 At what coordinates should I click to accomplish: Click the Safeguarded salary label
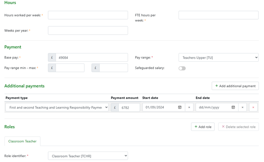(150, 68)
